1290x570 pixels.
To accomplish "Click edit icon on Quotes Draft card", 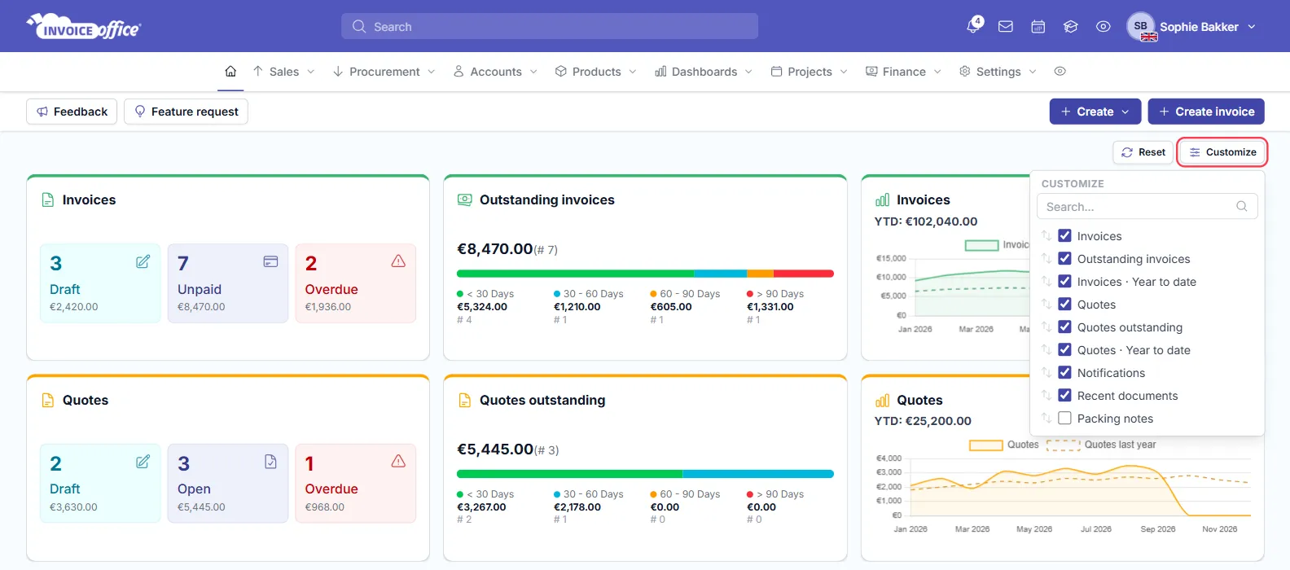I will [x=143, y=462].
